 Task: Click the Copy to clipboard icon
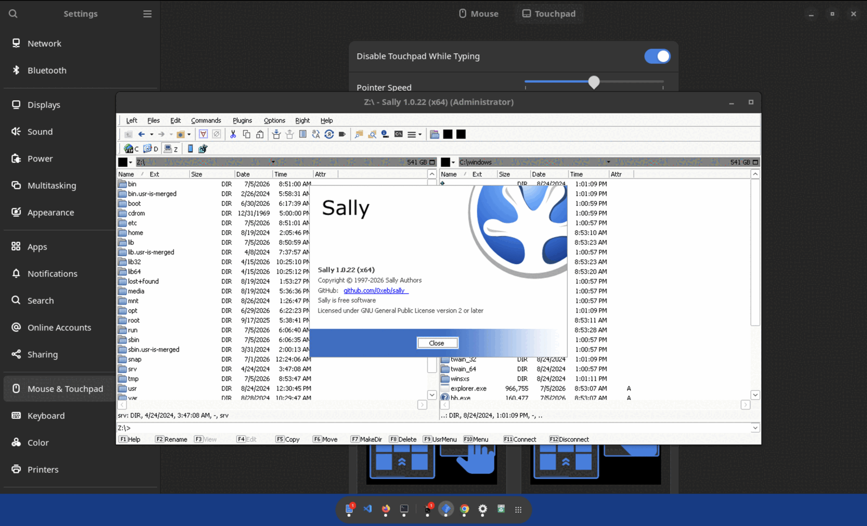[247, 134]
